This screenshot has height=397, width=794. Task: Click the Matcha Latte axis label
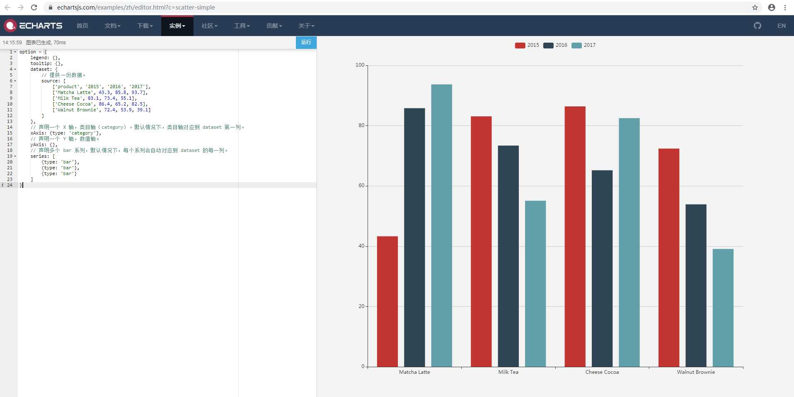(414, 372)
